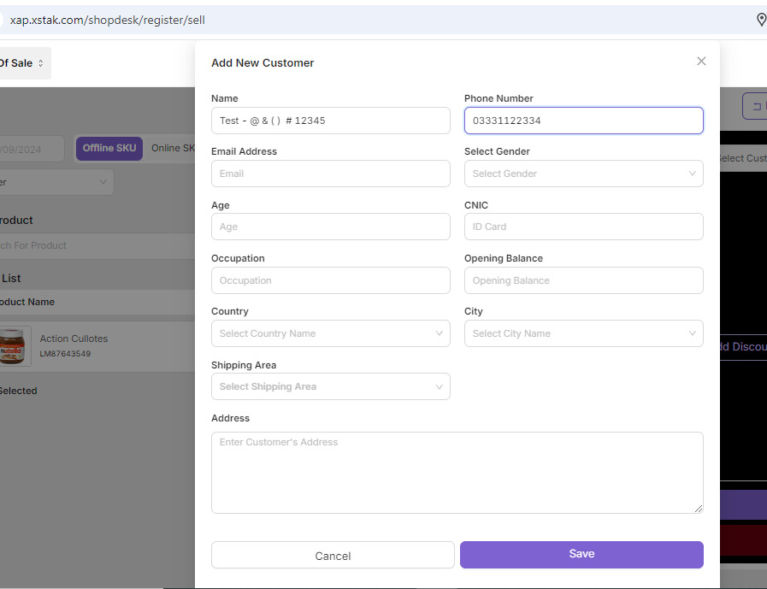Open the Select City Name dropdown
The height and width of the screenshot is (589, 767).
(x=583, y=333)
